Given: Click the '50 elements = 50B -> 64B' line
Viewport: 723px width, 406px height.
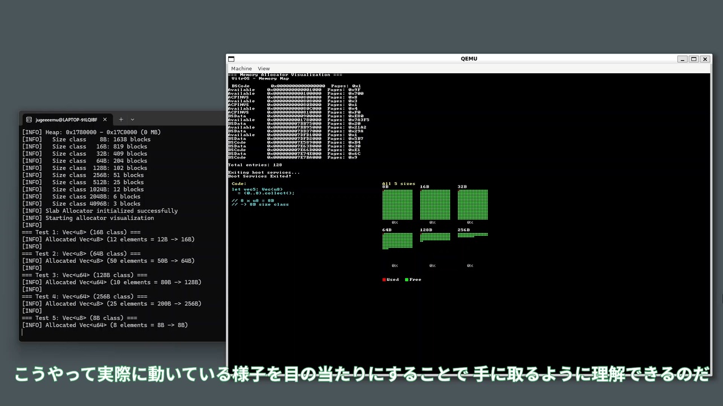Looking at the screenshot, I should tap(108, 261).
